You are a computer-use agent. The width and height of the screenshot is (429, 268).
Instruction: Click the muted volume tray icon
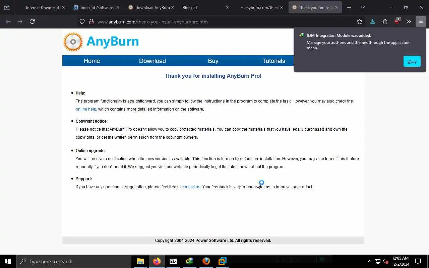click(385, 261)
